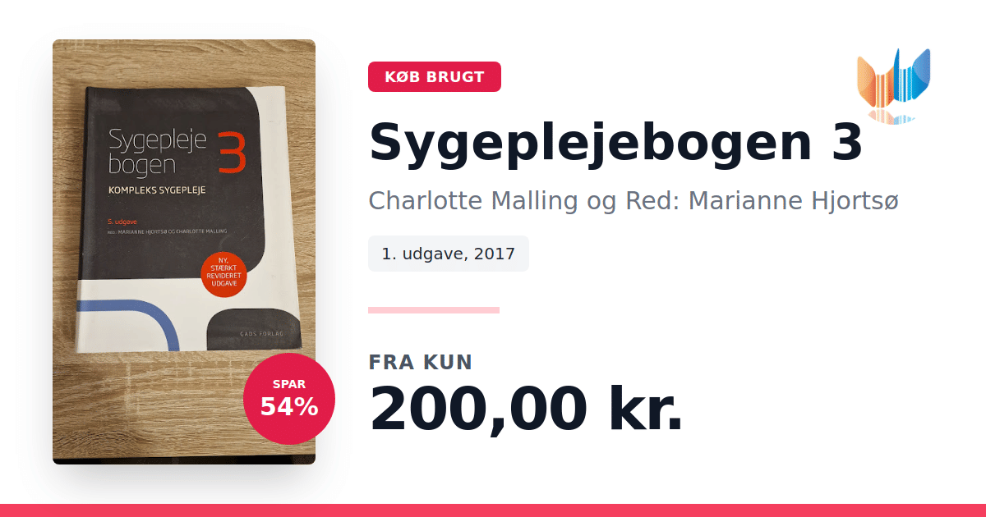Click the large red 3 on the cover
Viewport: 986px width, 517px height.
click(x=232, y=152)
